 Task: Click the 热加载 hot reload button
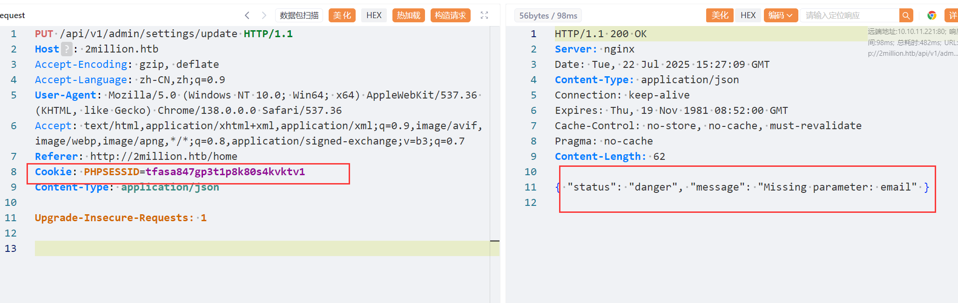tap(408, 15)
